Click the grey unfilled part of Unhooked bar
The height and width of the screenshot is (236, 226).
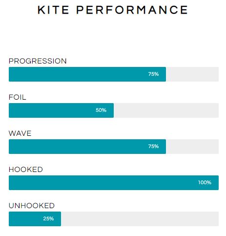140,219
